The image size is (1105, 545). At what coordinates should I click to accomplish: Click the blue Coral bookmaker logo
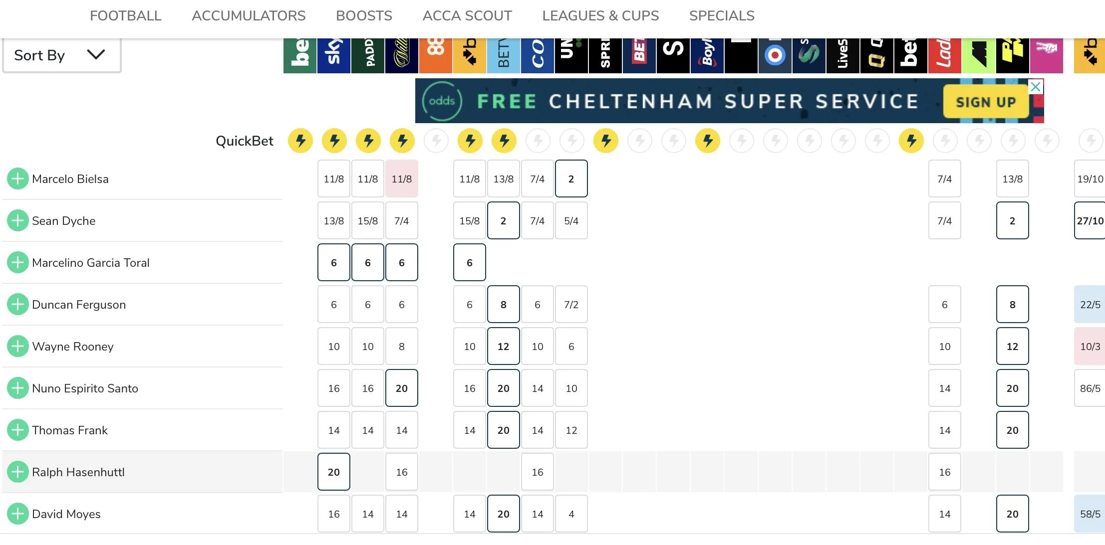click(x=538, y=55)
